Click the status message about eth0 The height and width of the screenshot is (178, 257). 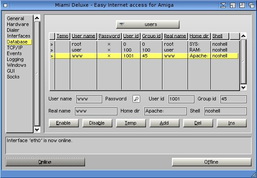coord(39,140)
